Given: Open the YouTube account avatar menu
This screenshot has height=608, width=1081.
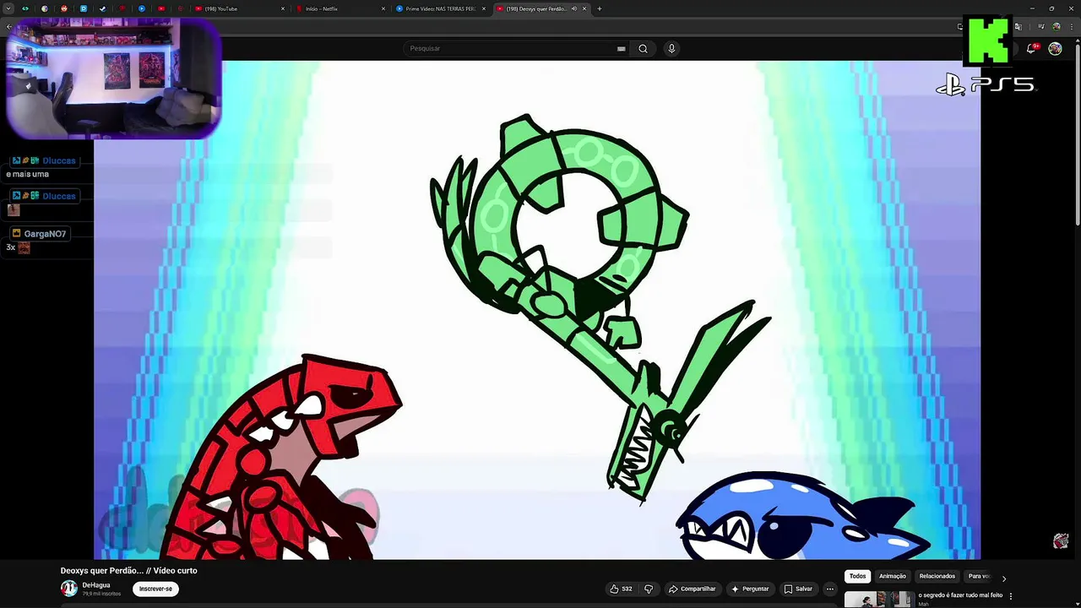Looking at the screenshot, I should [1055, 48].
